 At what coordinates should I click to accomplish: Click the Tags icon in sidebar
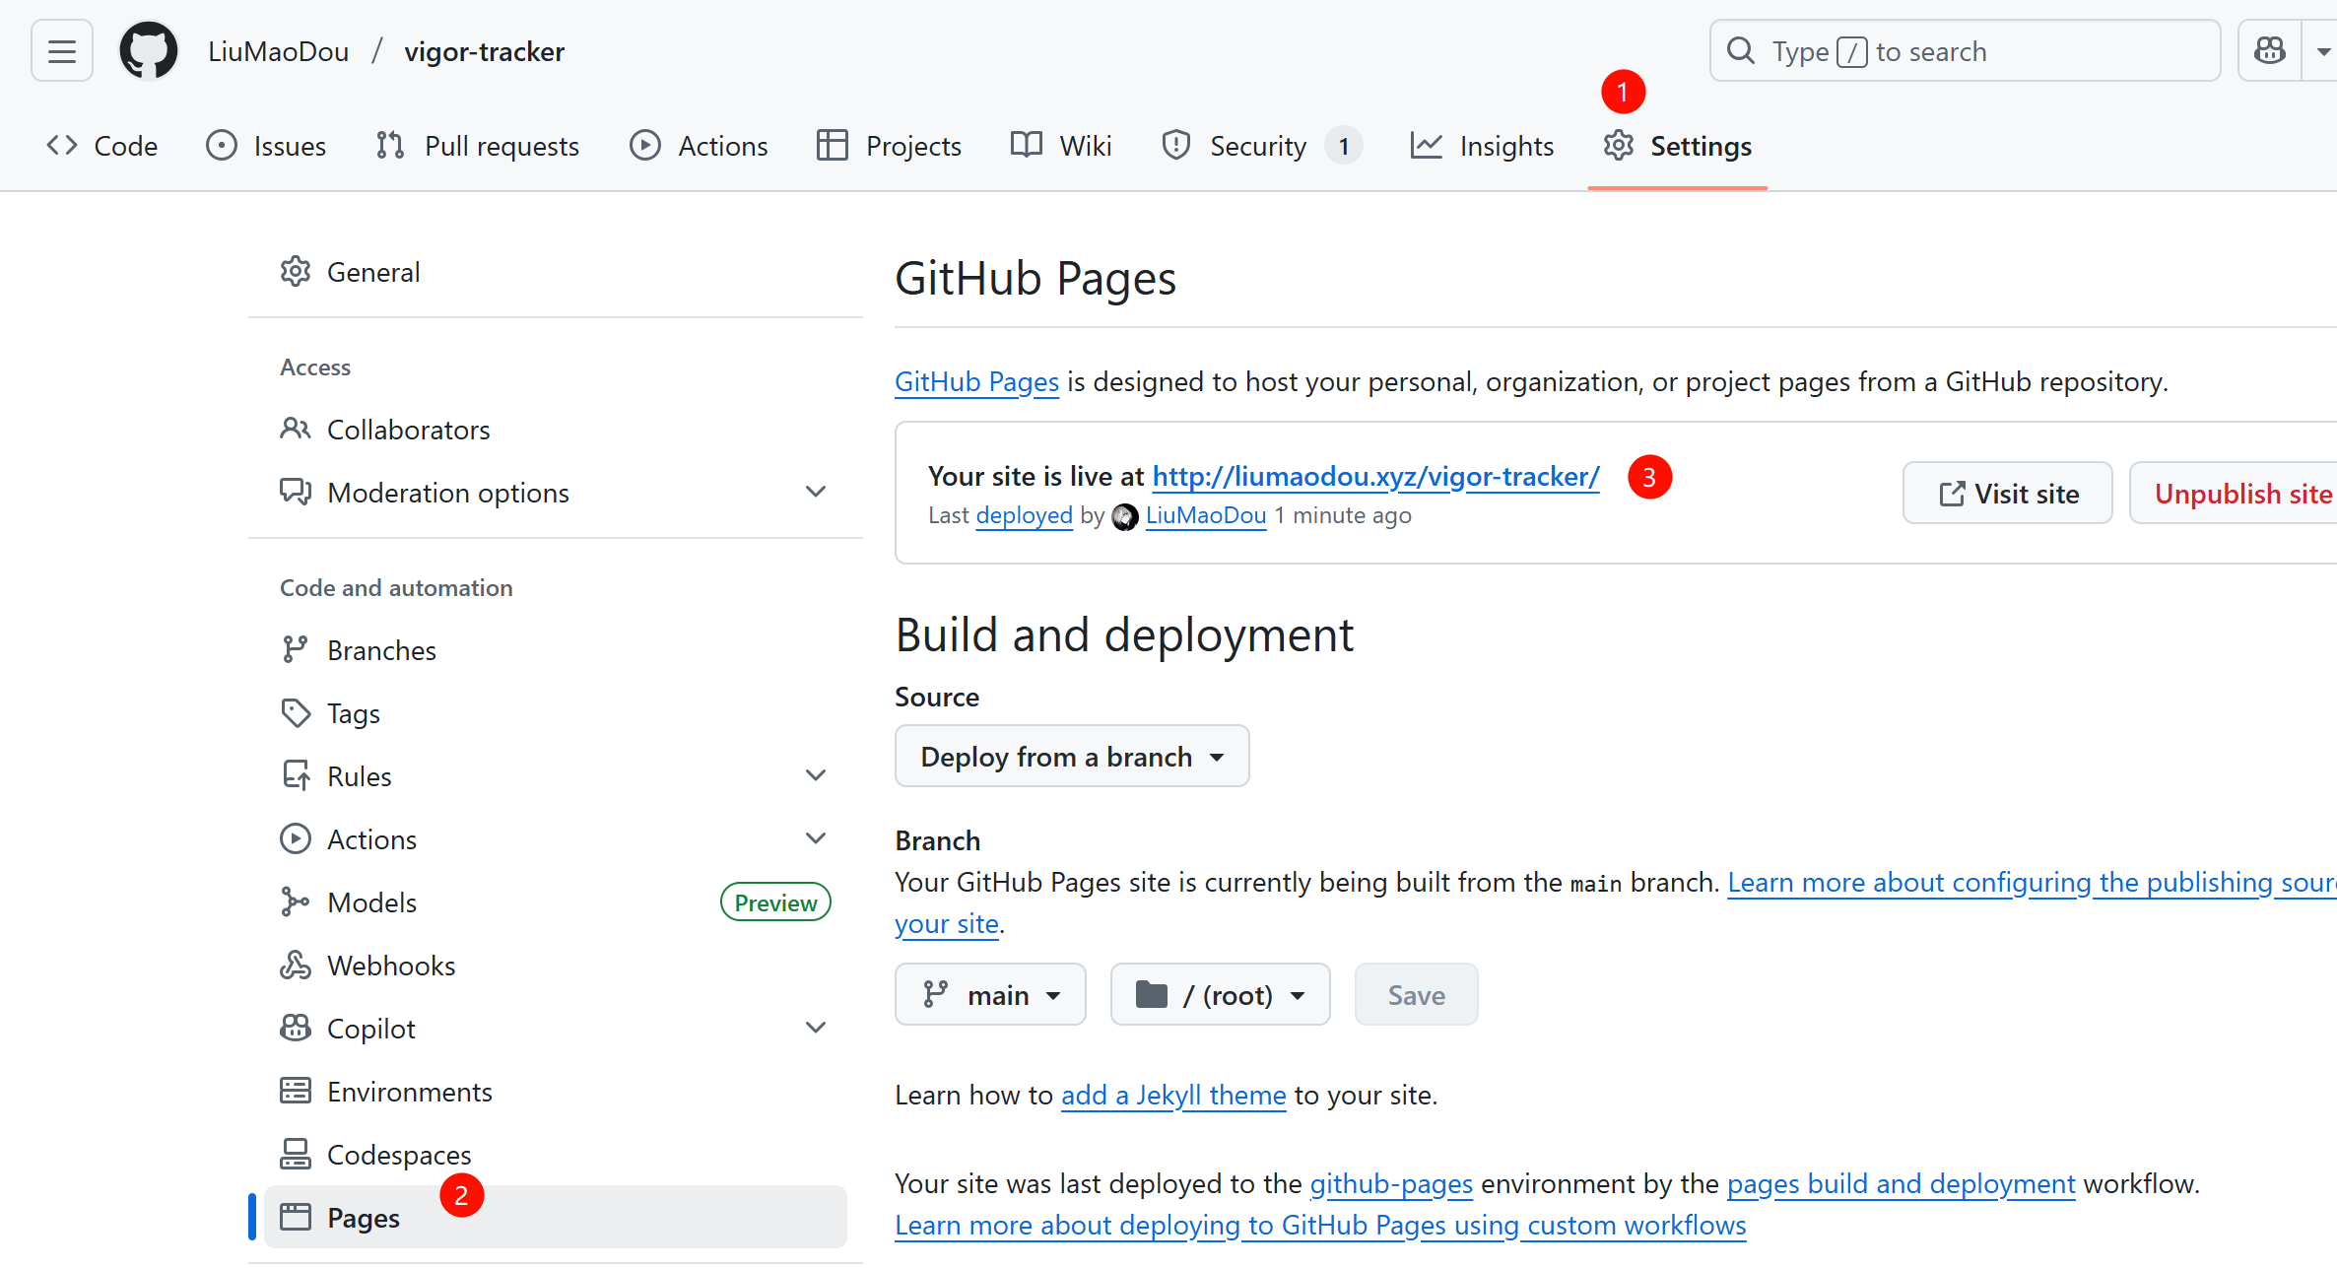coord(295,713)
